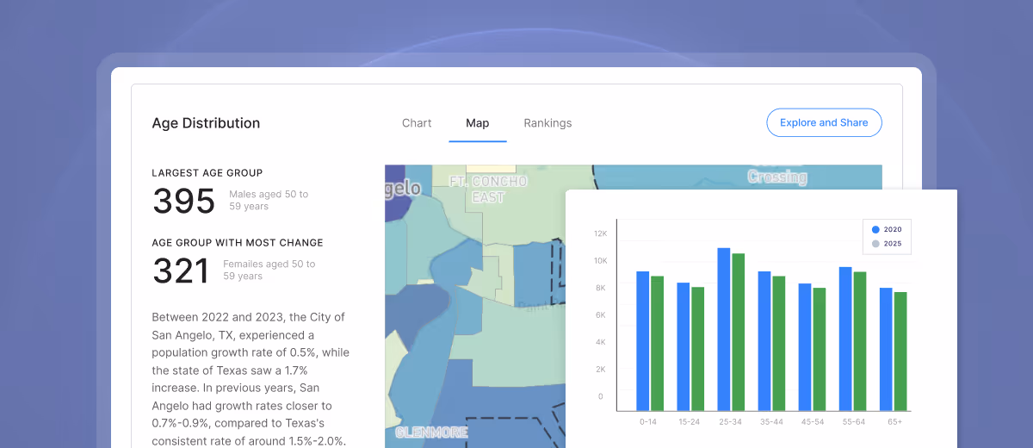Screen dimensions: 1033x448
Task: Click the blue 25-34 bar
Action: [724, 329]
